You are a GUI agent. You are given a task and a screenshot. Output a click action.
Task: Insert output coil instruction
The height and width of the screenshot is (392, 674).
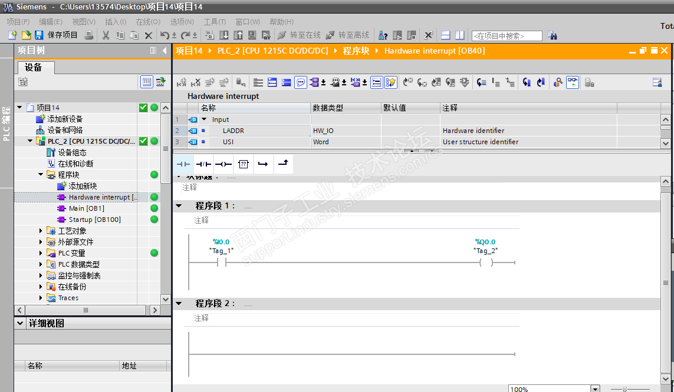pos(223,164)
